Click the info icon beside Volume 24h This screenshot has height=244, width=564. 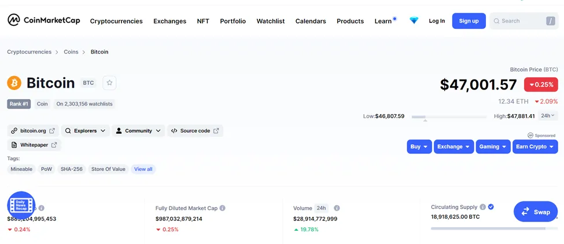click(337, 208)
